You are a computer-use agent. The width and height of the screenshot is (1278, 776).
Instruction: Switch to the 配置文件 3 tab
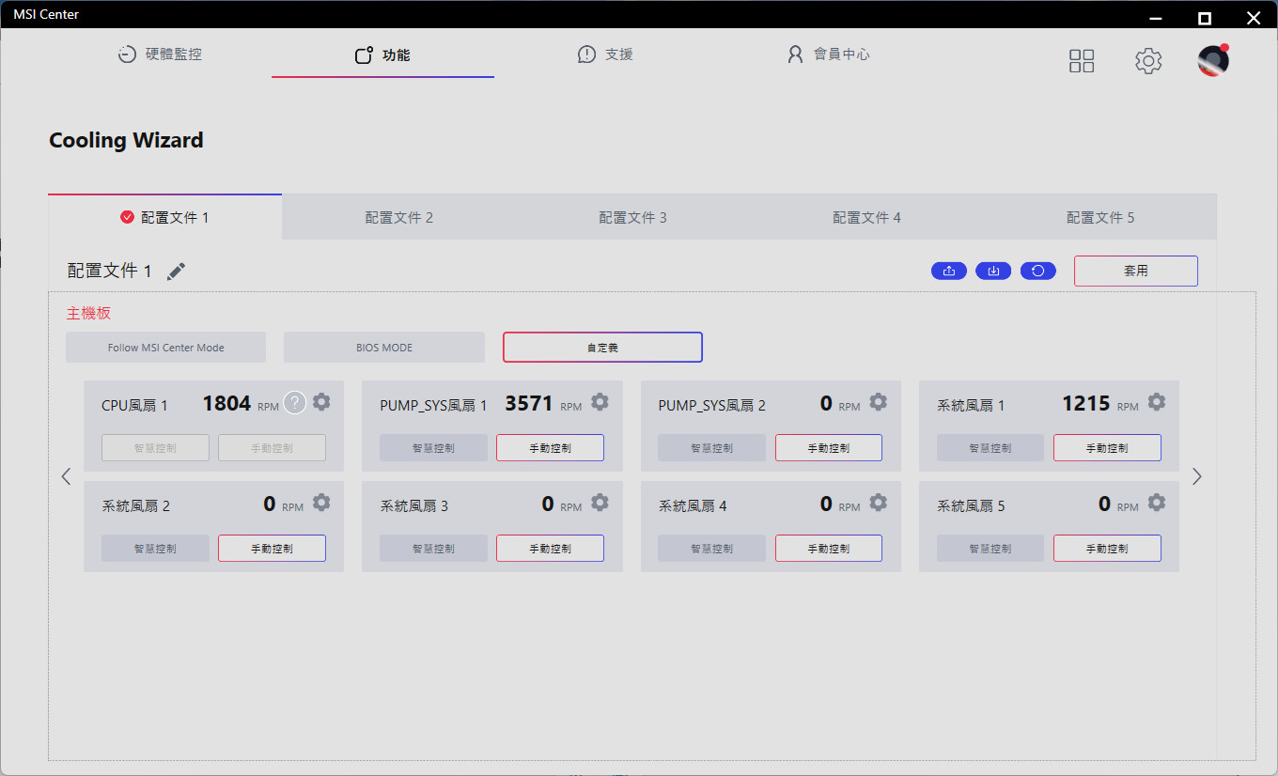click(x=632, y=218)
